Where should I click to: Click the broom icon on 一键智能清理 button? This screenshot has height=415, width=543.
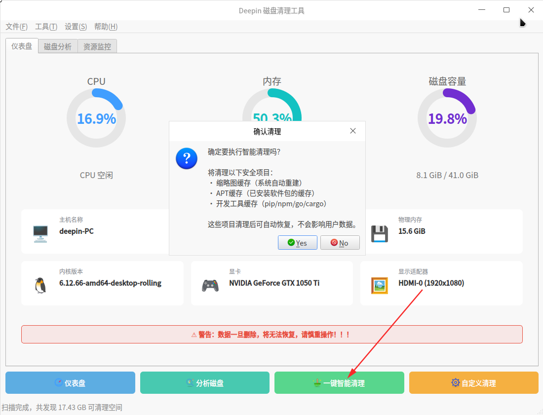pyautogui.click(x=317, y=382)
